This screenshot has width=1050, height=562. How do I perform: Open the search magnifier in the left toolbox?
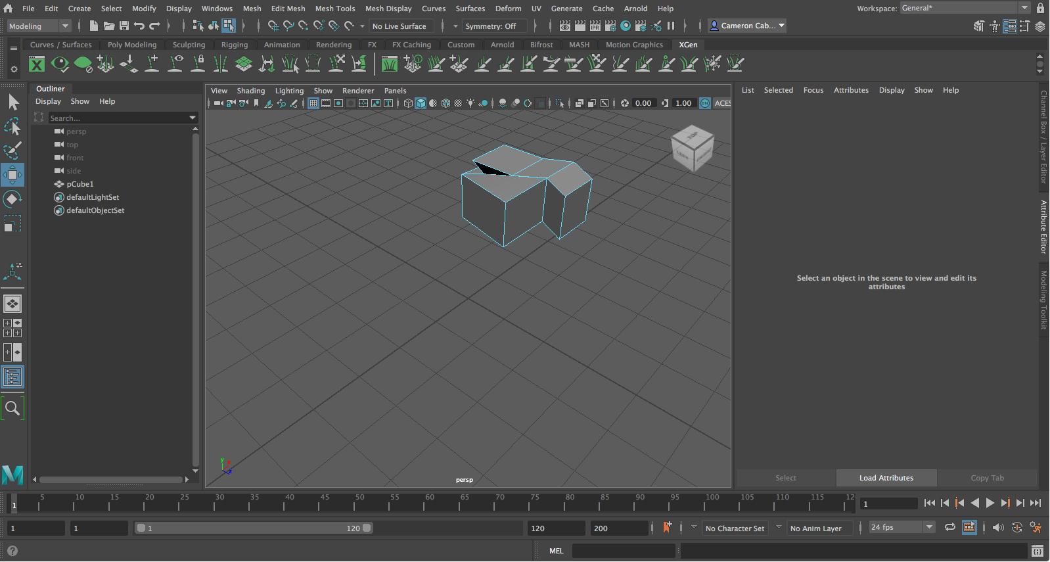(12, 408)
